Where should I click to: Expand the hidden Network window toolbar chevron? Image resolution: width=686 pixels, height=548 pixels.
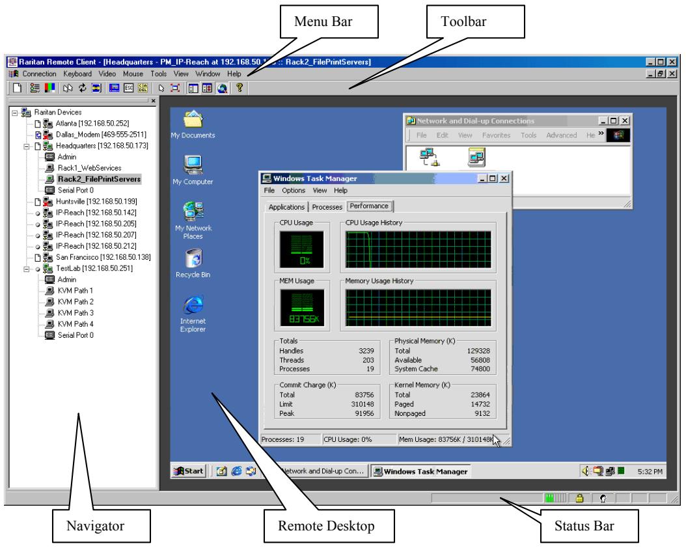tap(601, 133)
